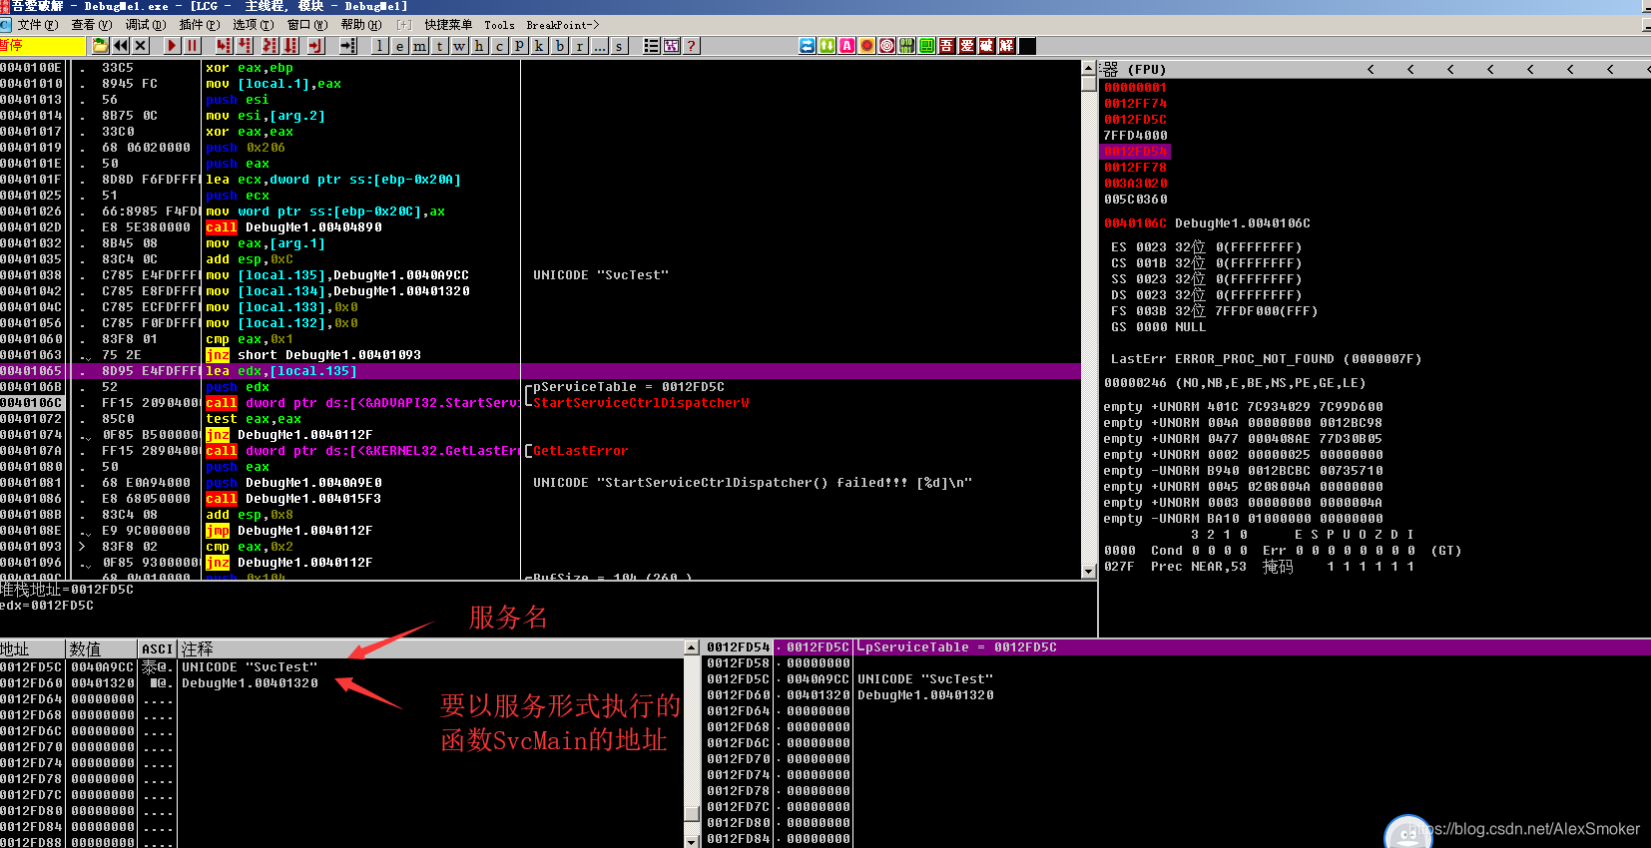
Task: Click the disassembly scrollbar down arrow
Action: 1089,572
